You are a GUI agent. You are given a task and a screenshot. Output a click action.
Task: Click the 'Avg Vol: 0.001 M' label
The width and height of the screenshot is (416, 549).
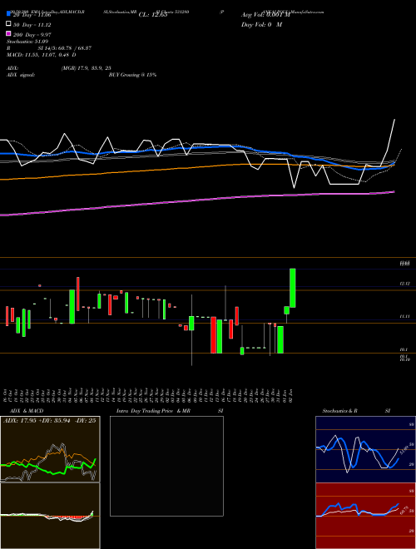[265, 15]
